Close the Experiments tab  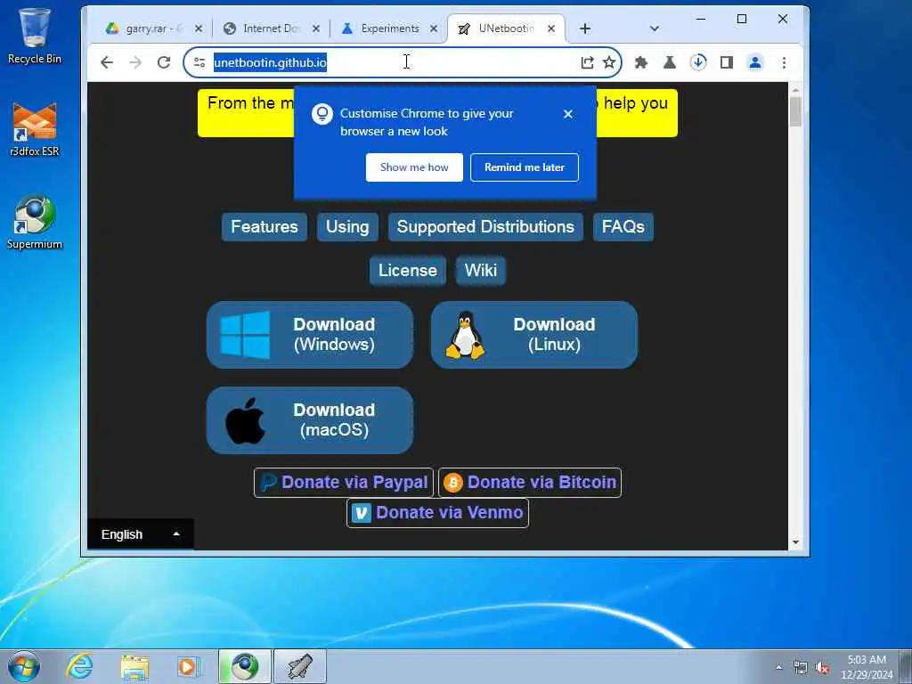coord(434,28)
